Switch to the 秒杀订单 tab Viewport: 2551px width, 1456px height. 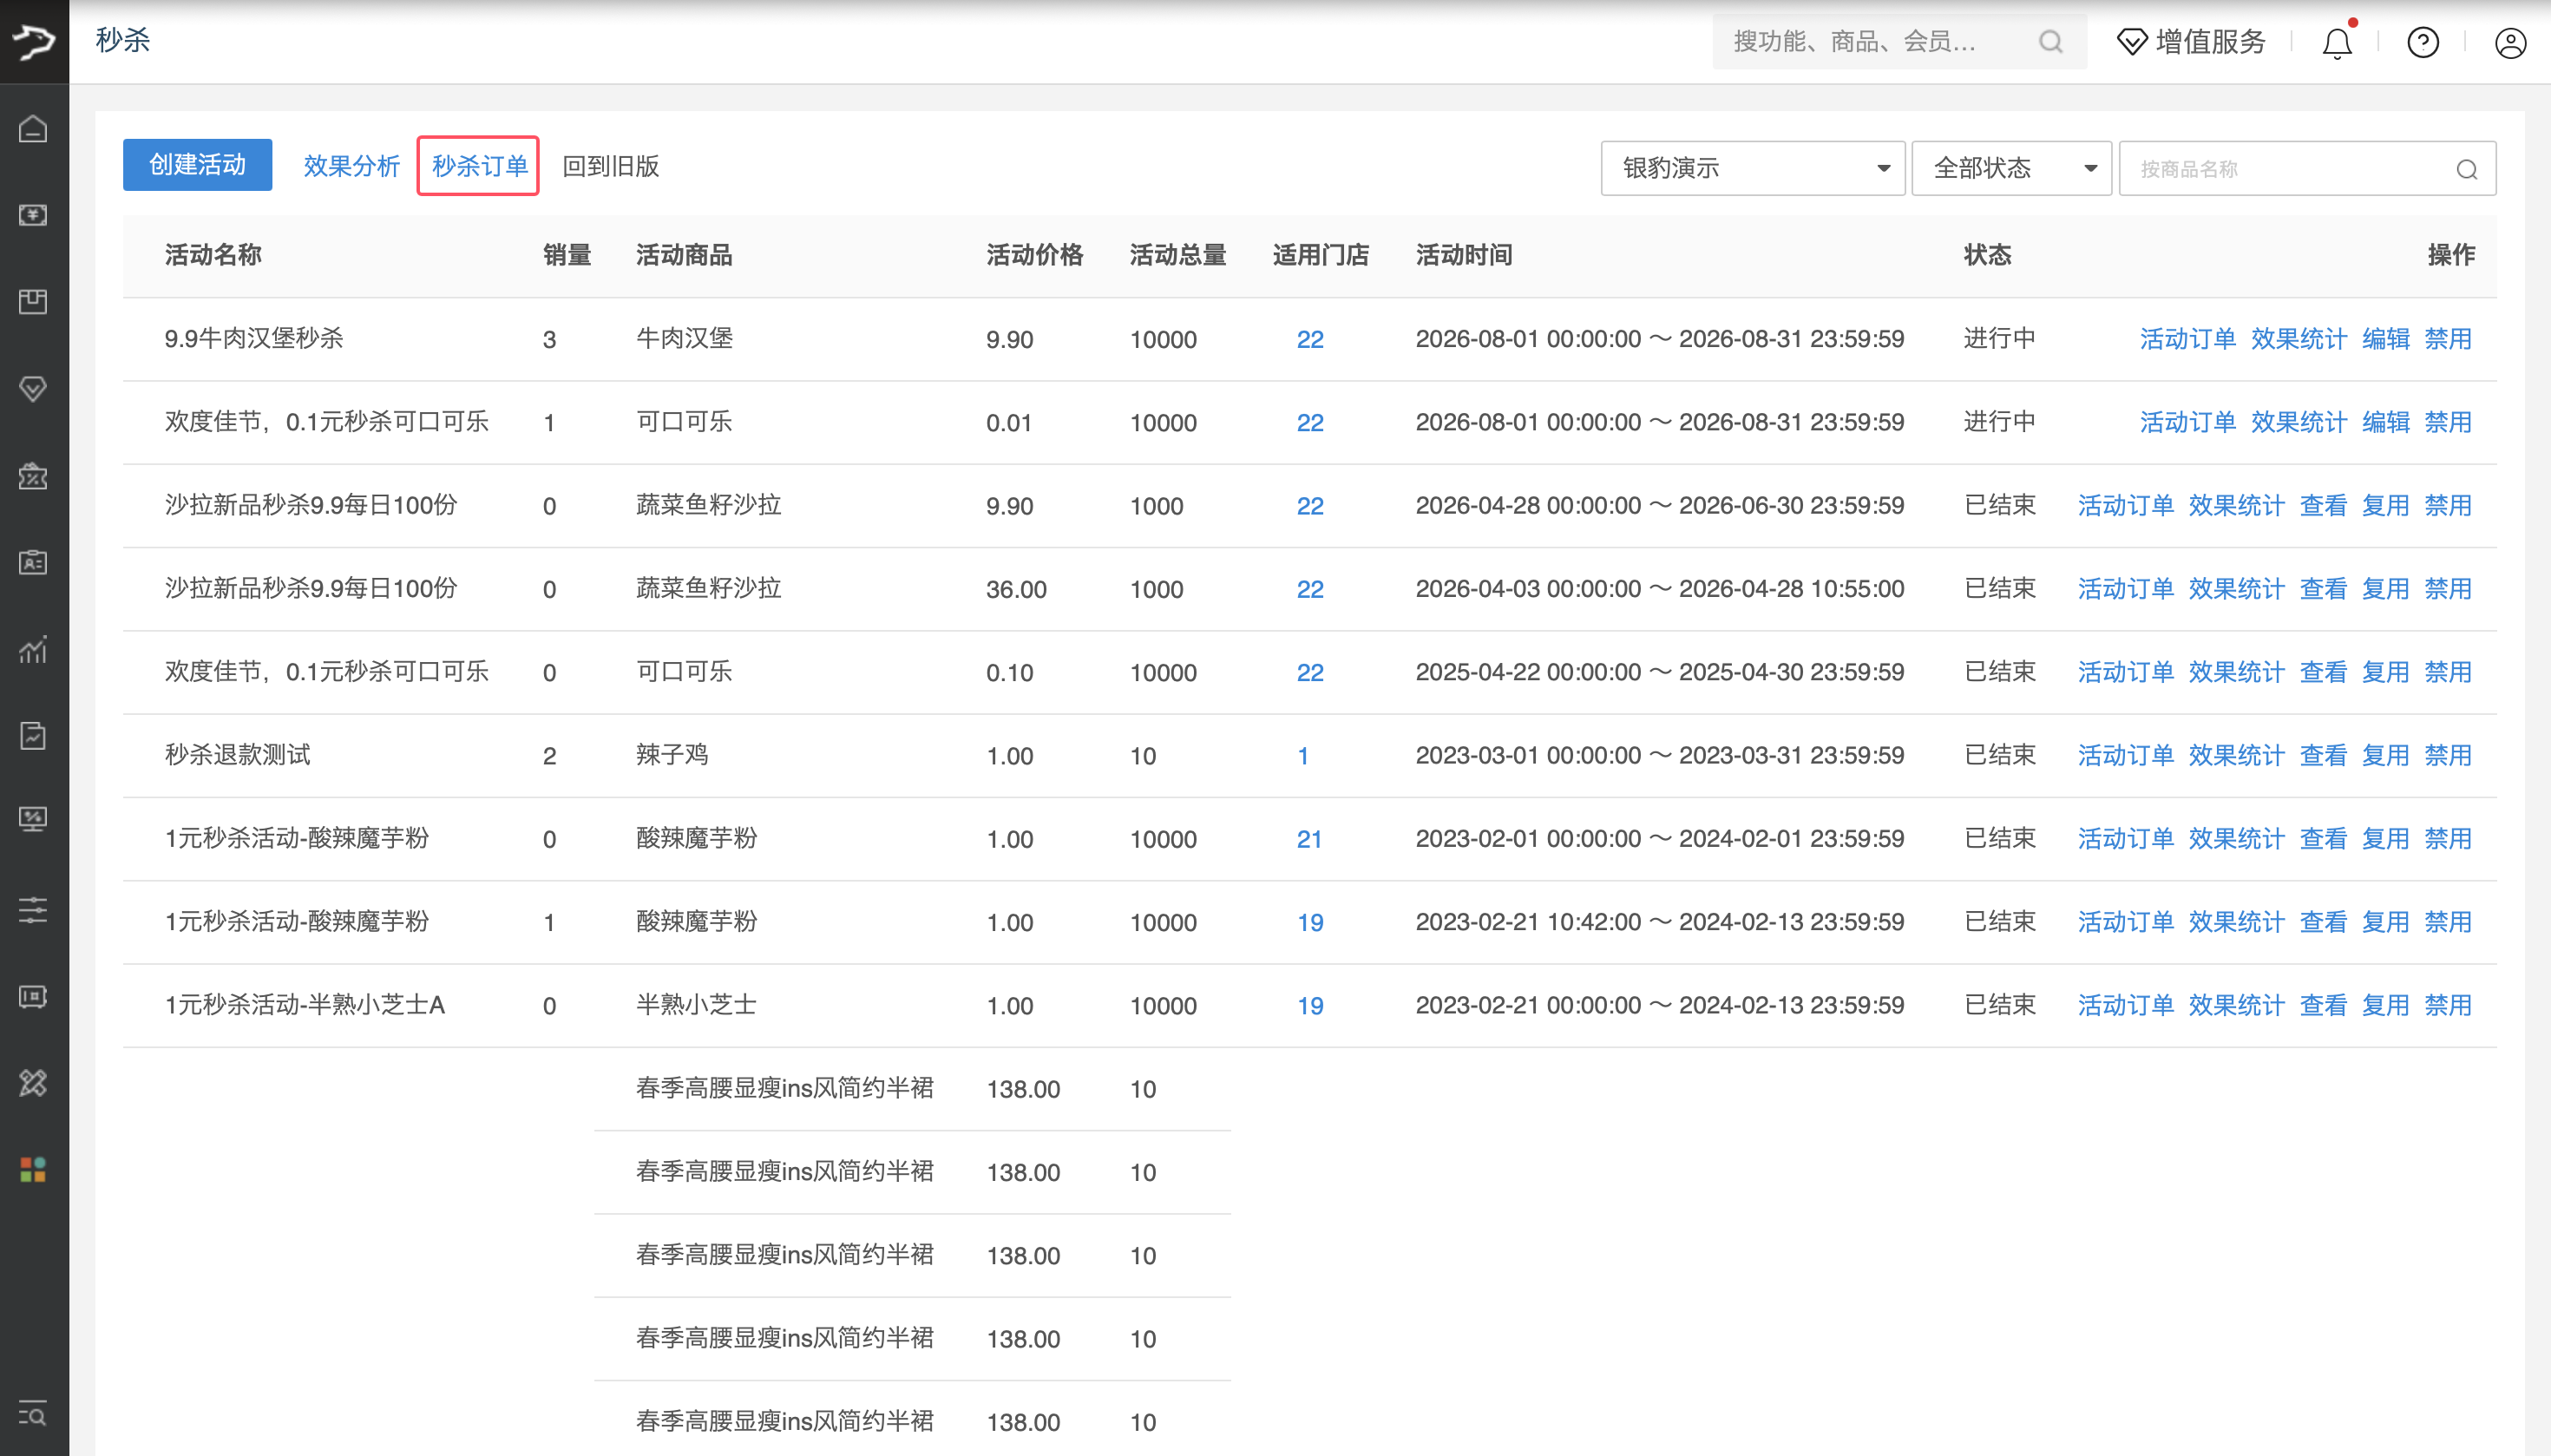point(479,166)
